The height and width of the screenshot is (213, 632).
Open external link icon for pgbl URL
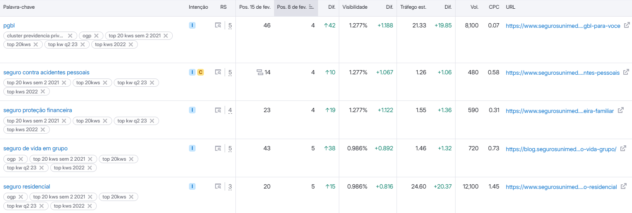[x=627, y=26]
